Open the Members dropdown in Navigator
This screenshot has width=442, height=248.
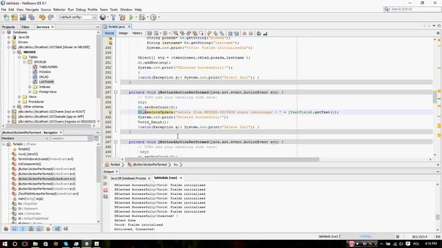click(x=25, y=138)
